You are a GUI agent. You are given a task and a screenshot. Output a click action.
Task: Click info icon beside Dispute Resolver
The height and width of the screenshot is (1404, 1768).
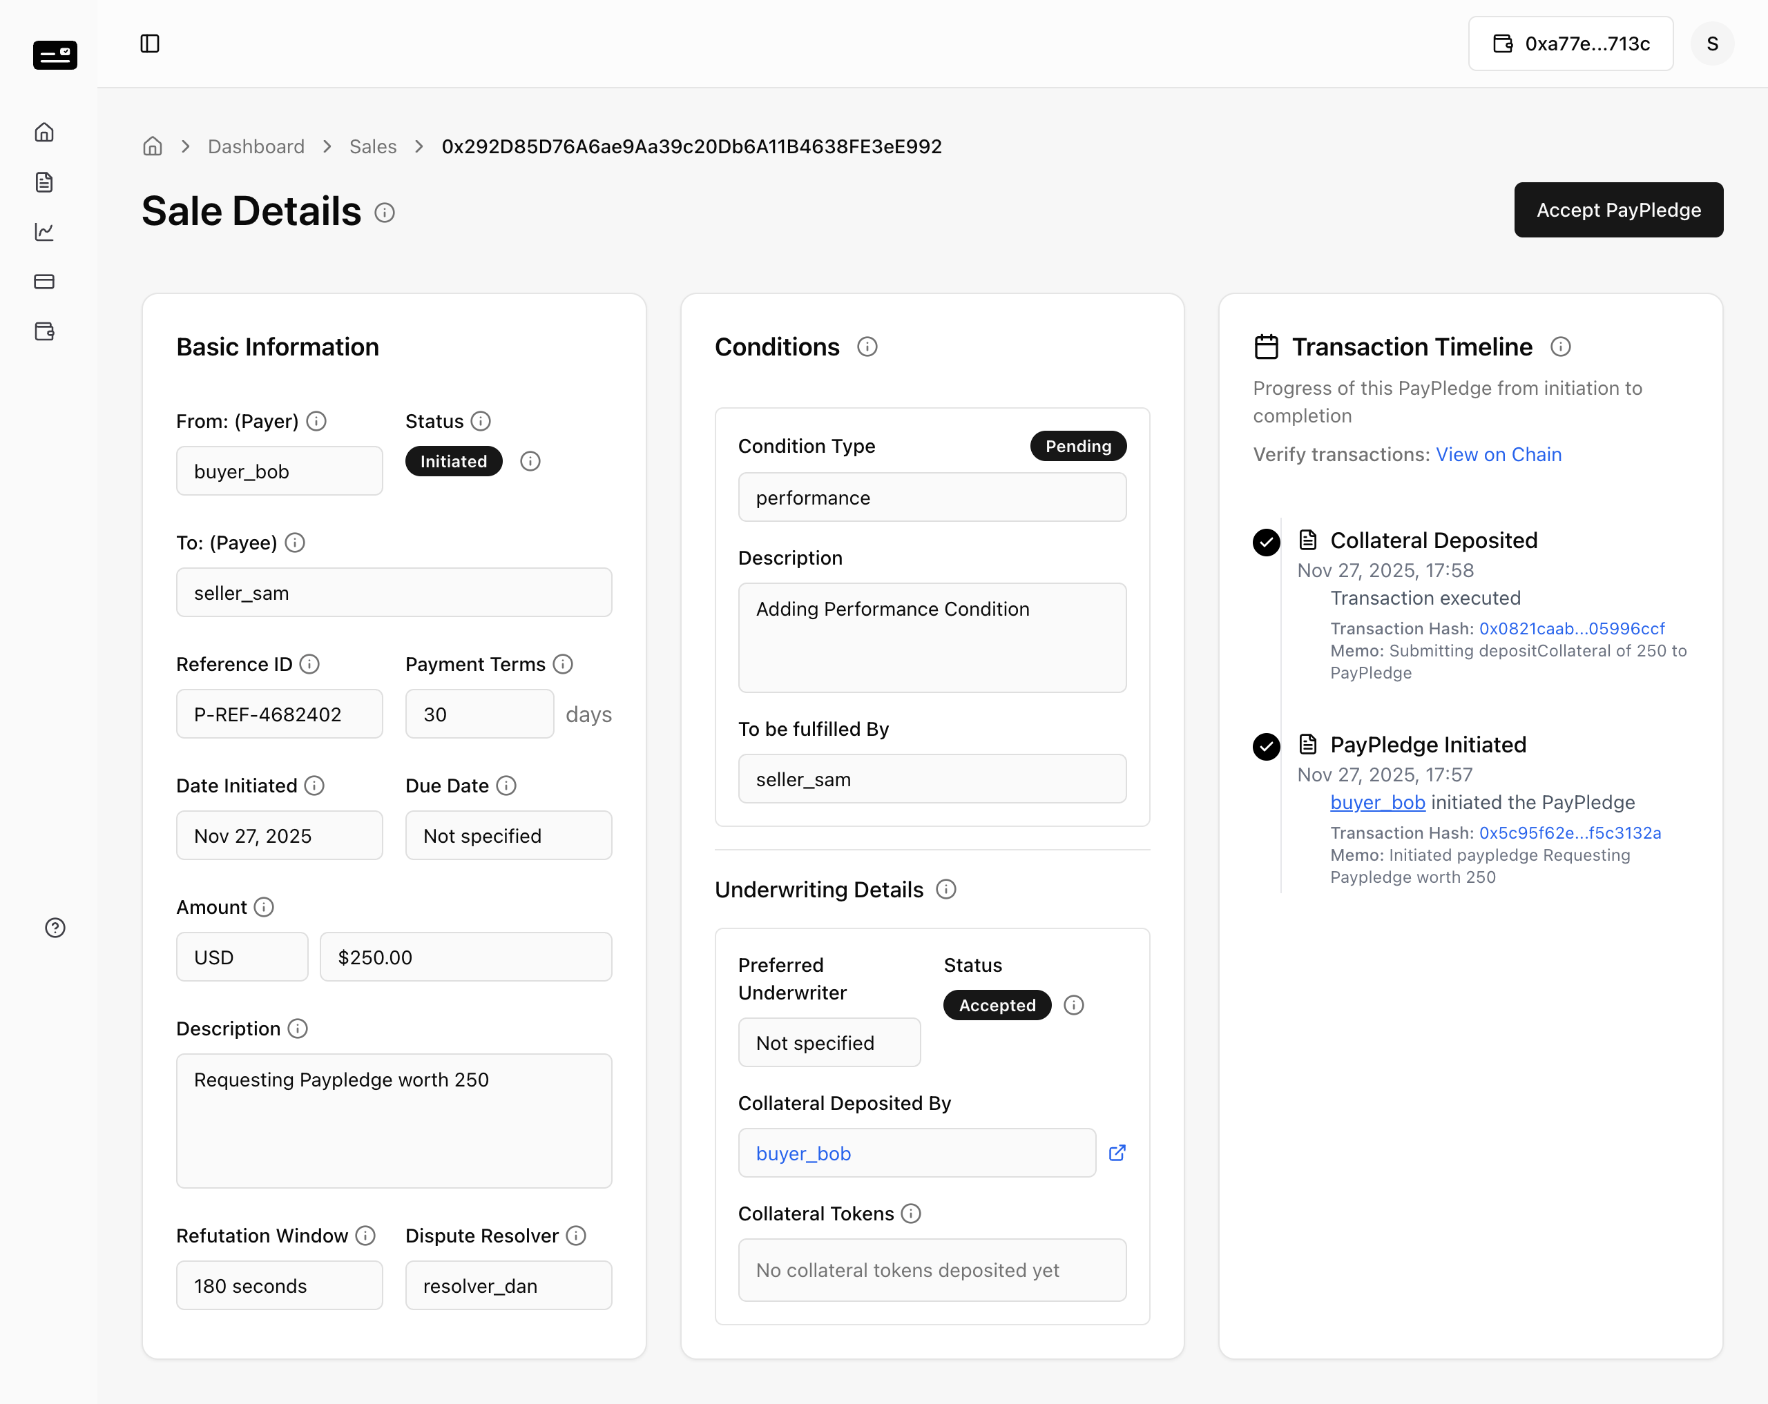pos(577,1235)
